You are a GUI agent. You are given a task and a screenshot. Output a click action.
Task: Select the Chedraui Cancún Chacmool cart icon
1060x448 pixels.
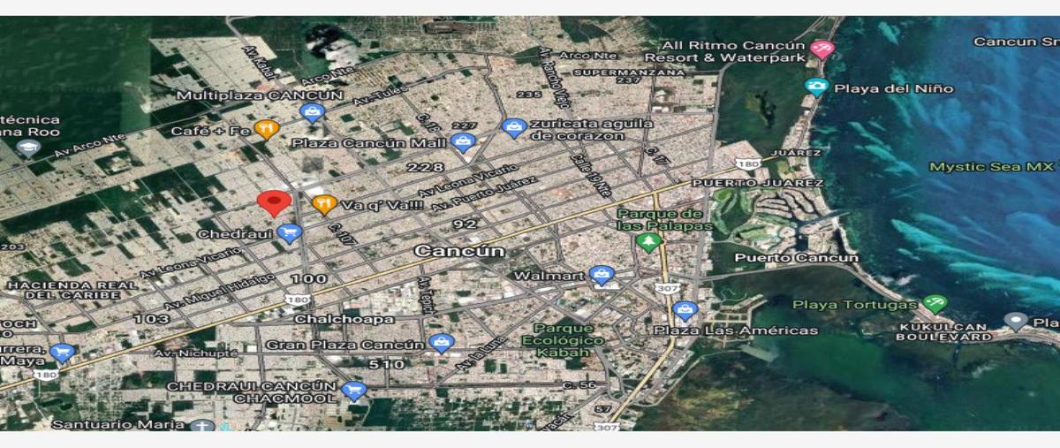354,390
